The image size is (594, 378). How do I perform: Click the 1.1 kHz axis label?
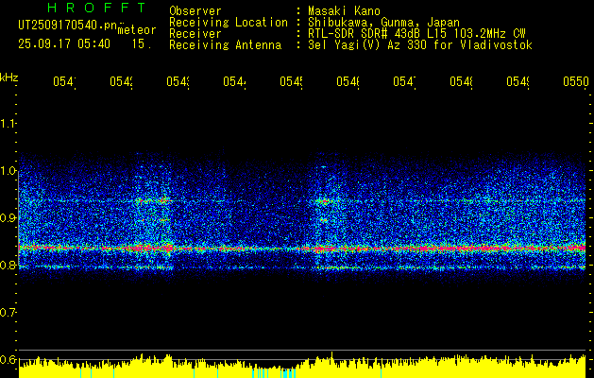[8, 123]
